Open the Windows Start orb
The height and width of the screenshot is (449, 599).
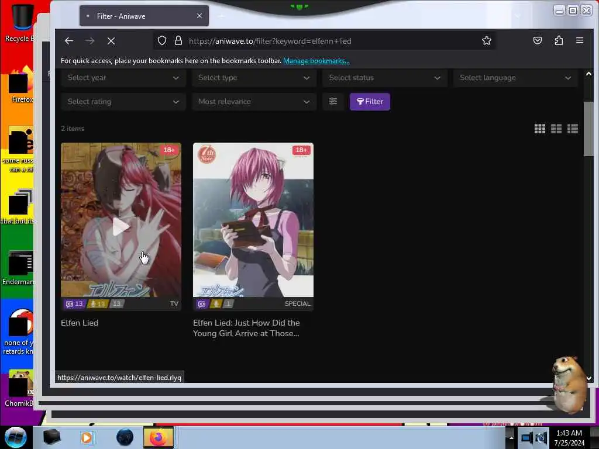pos(16,437)
